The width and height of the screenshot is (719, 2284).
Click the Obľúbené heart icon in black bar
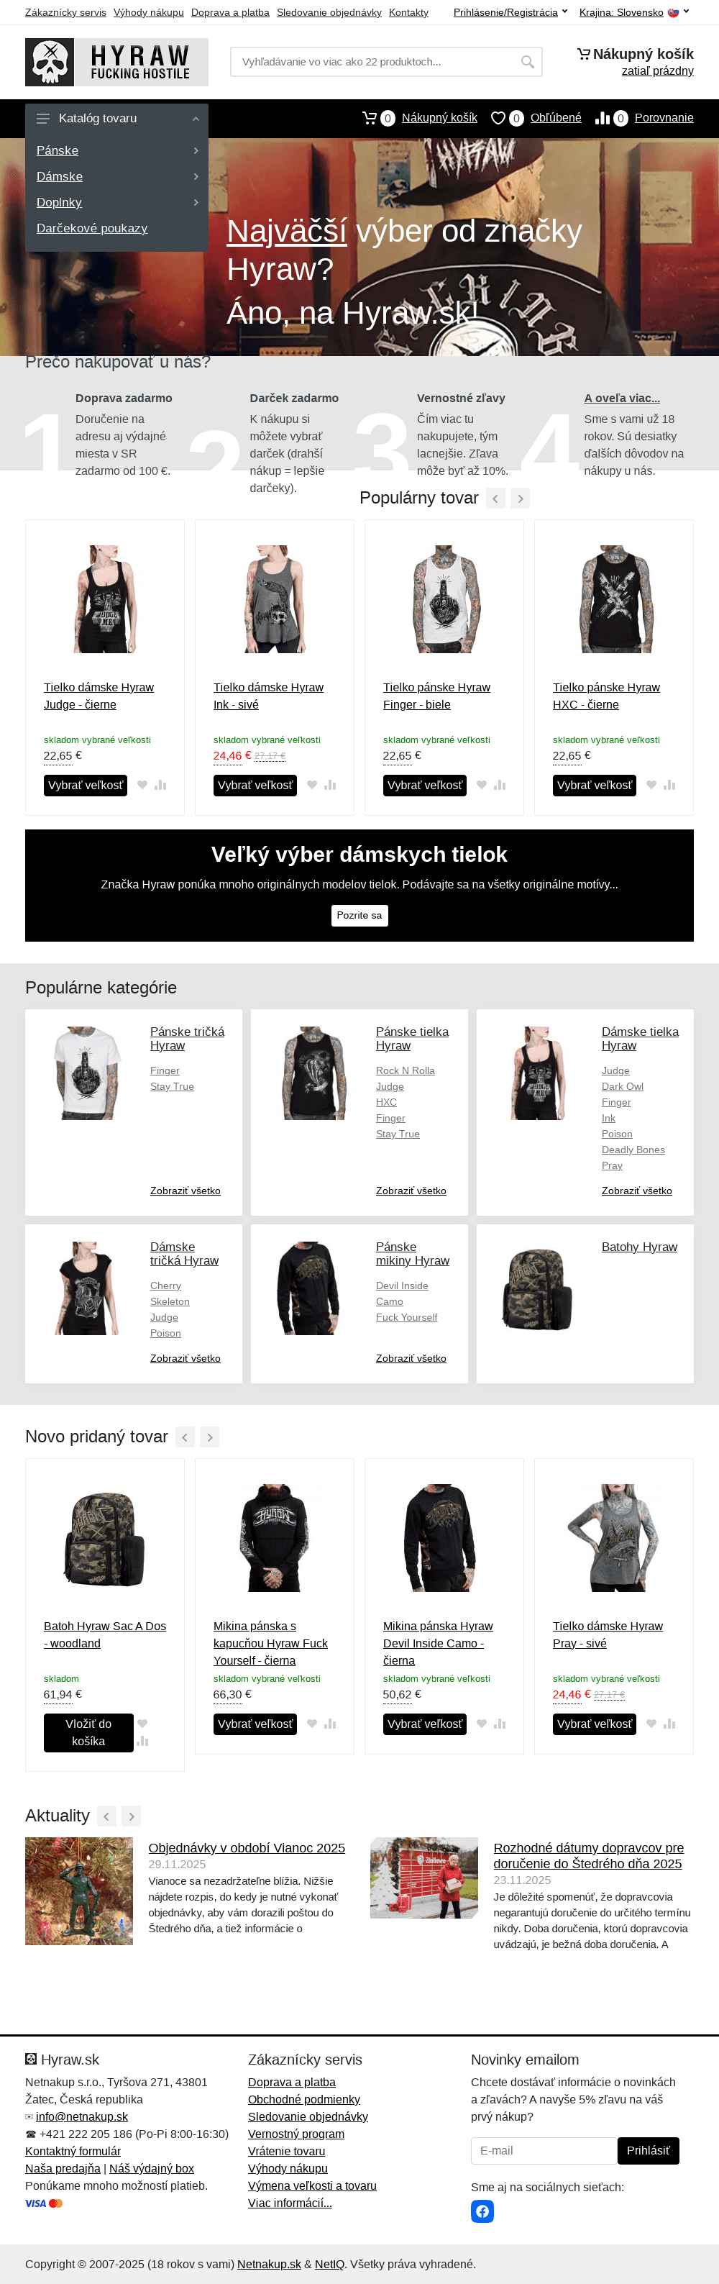(x=498, y=118)
